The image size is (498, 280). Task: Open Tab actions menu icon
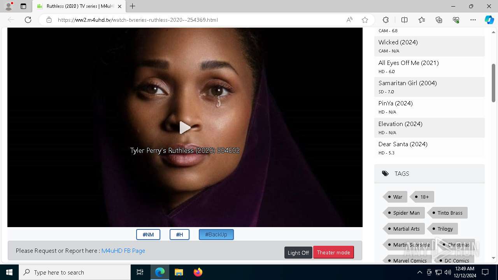(23, 6)
